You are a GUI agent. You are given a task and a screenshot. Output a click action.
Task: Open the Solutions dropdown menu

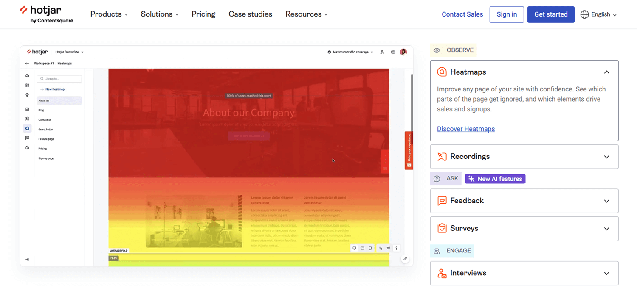[159, 14]
